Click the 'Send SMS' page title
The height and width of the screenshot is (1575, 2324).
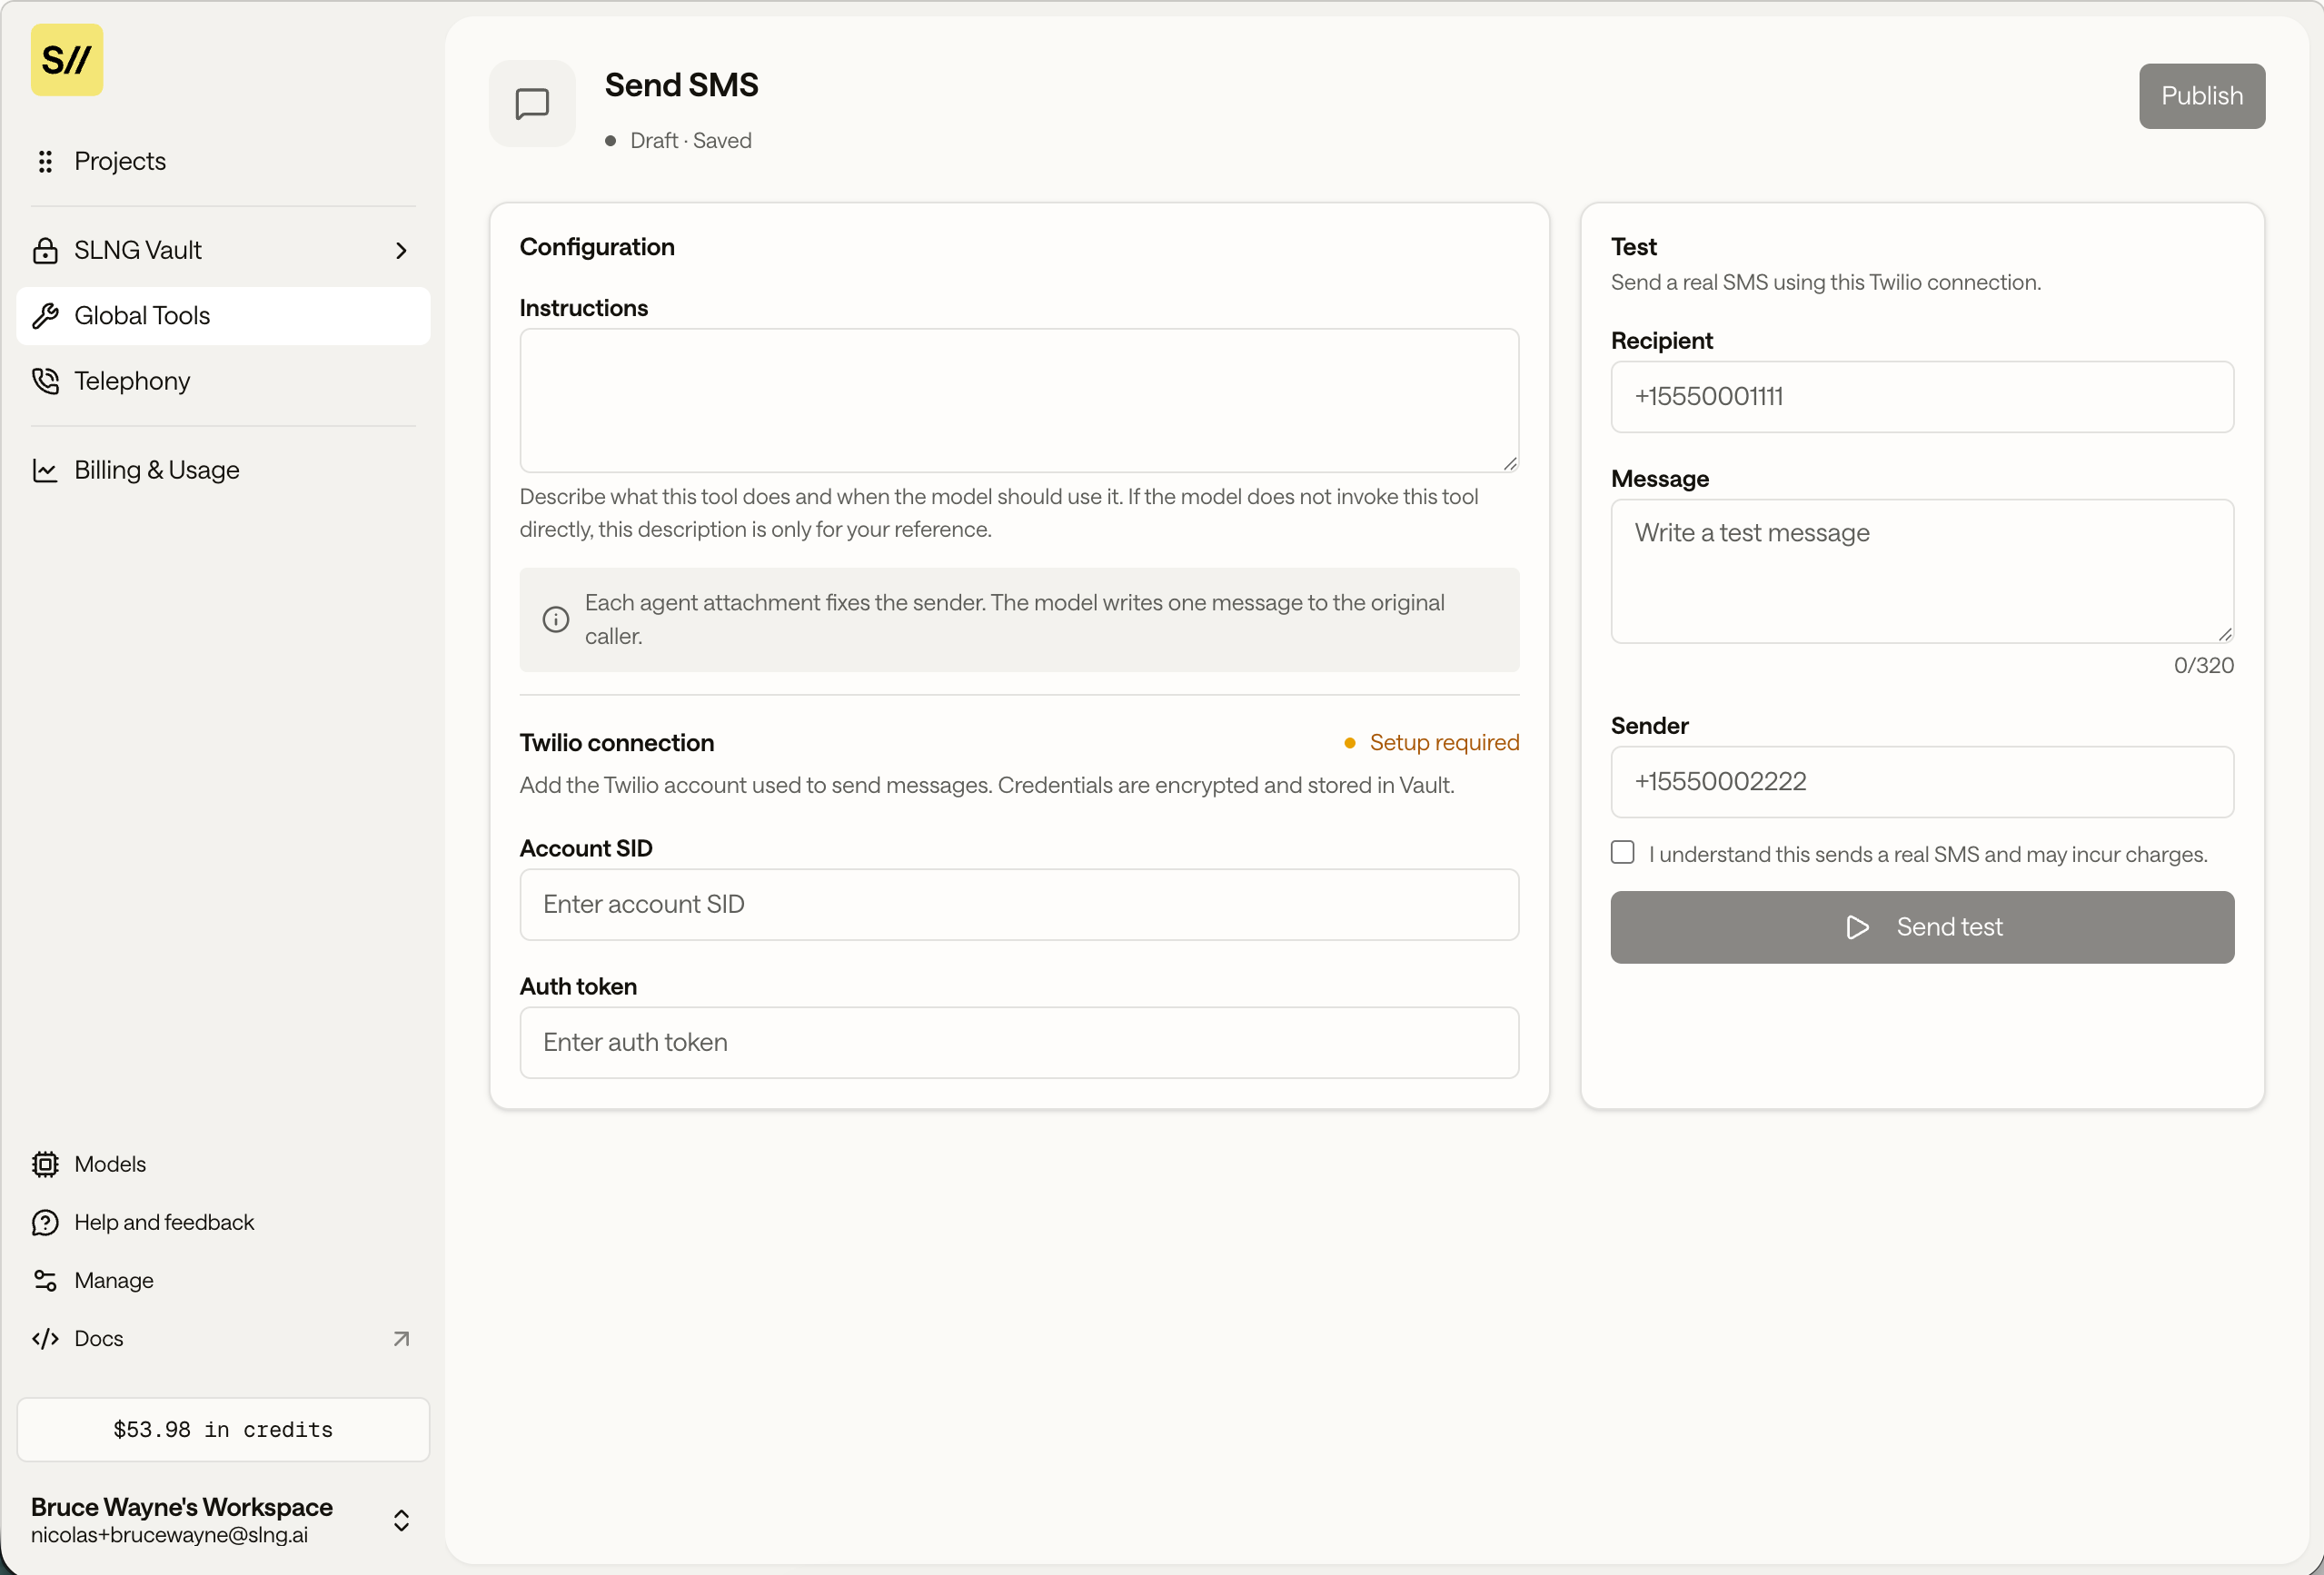[681, 85]
